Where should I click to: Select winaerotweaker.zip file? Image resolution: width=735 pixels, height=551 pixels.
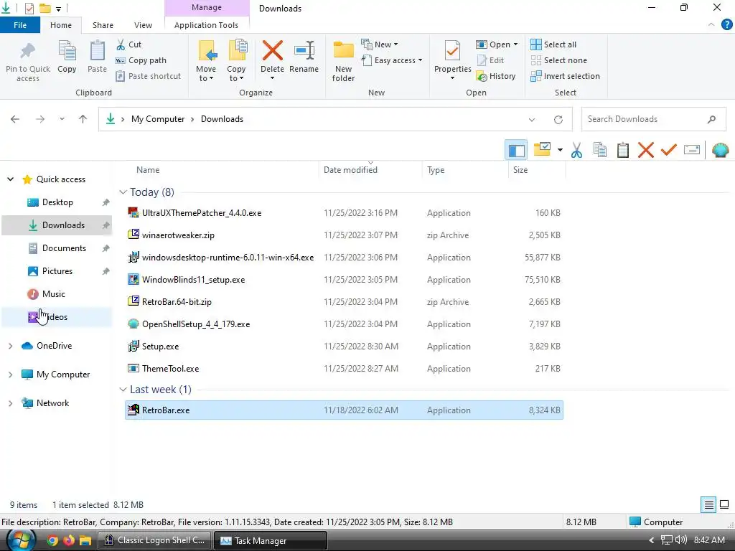[x=344, y=235]
